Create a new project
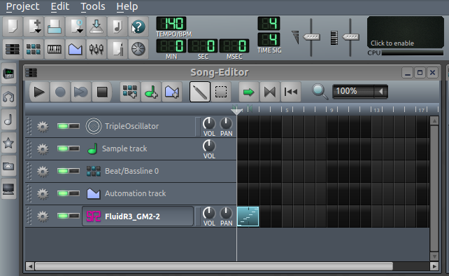This screenshot has height=276, width=449. tap(13, 27)
